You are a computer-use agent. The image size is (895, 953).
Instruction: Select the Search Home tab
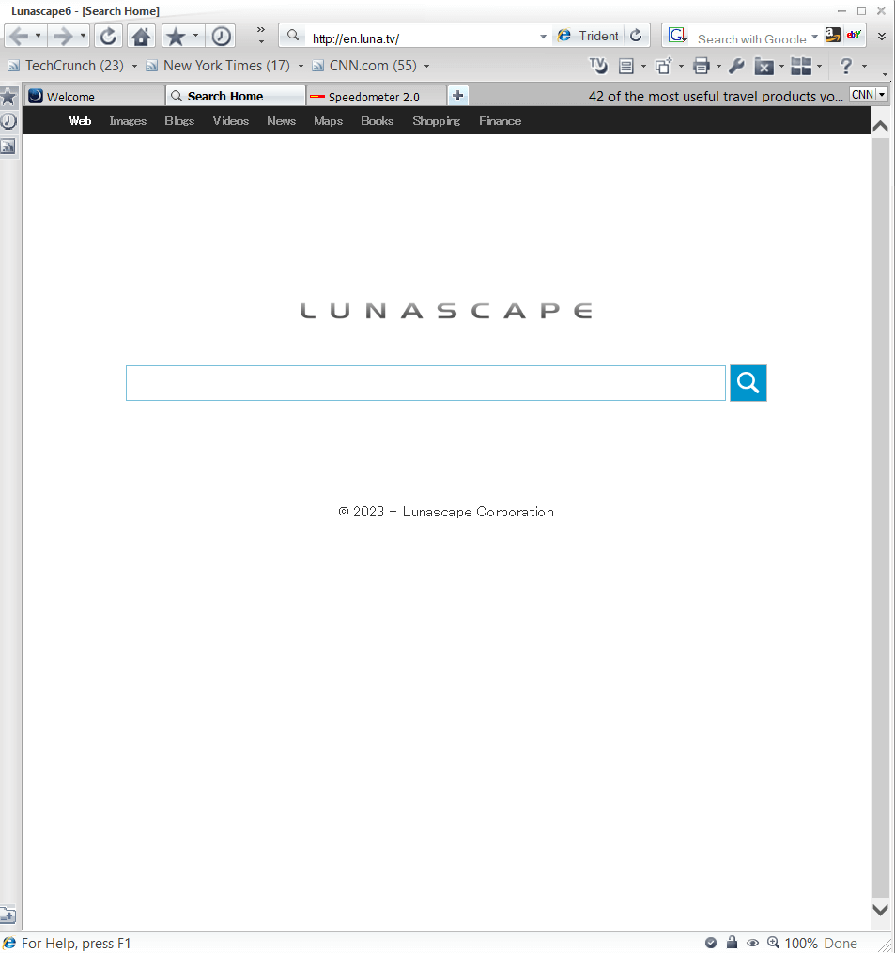pos(236,96)
